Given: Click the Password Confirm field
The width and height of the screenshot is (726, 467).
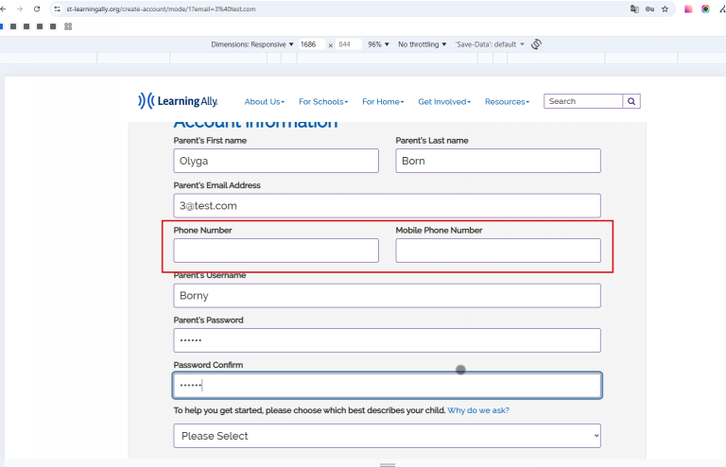Looking at the screenshot, I should click(x=387, y=385).
